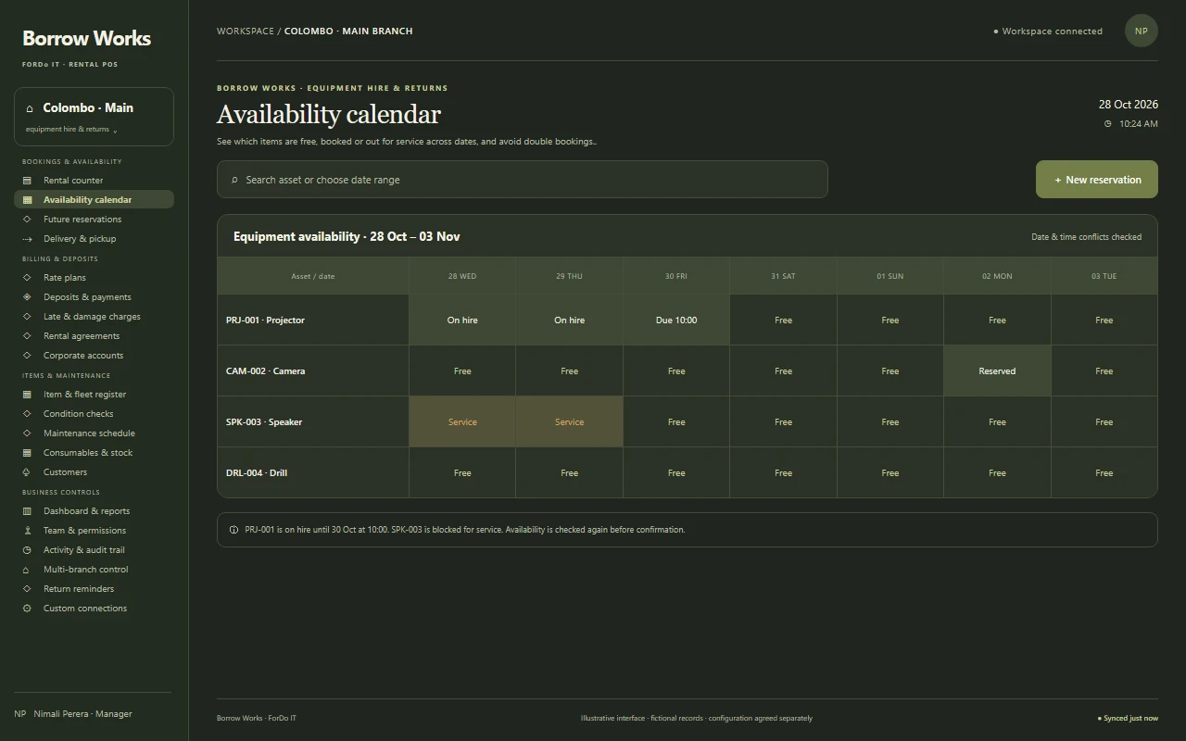Click the Late & damage charges icon
The width and height of the screenshot is (1186, 741).
coord(27,317)
